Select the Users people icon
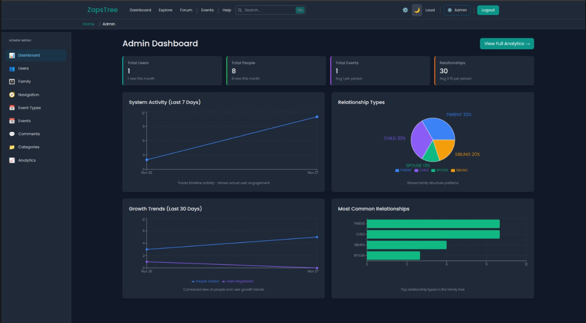This screenshot has width=586, height=323. coord(12,69)
